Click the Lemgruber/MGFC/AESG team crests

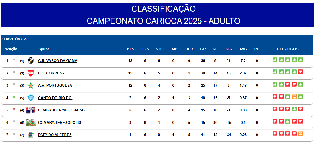point(31,110)
